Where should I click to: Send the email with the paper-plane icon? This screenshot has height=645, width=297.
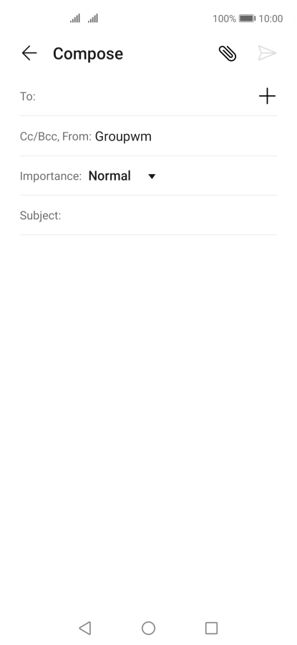click(x=267, y=53)
